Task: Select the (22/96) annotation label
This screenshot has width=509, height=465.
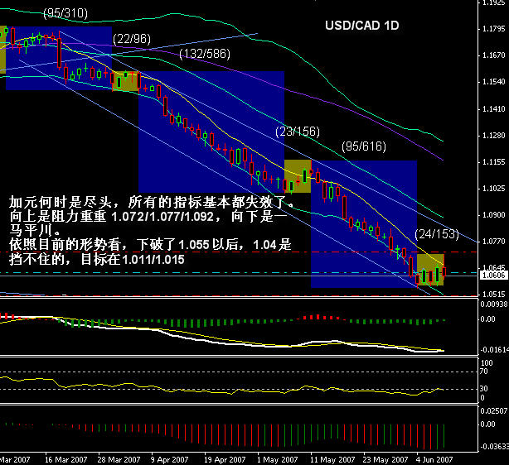Action: pyautogui.click(x=132, y=39)
